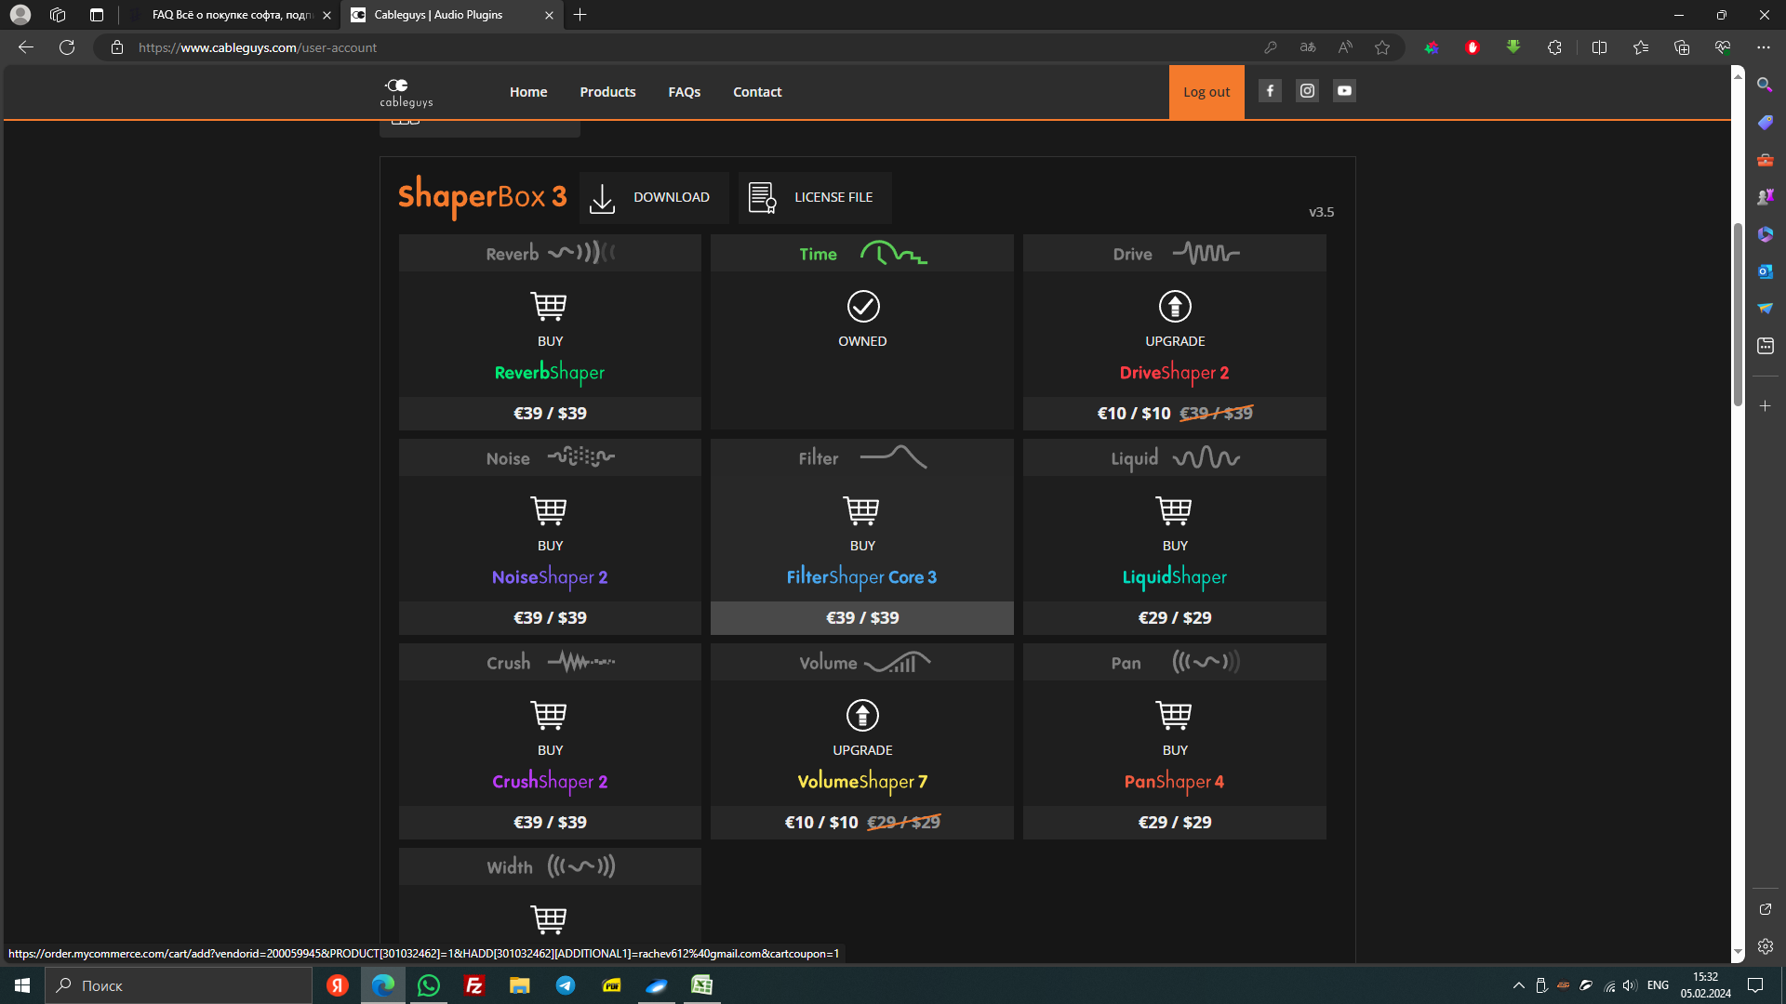Open browser extensions puzzle icon
The width and height of the screenshot is (1786, 1004).
point(1554,47)
